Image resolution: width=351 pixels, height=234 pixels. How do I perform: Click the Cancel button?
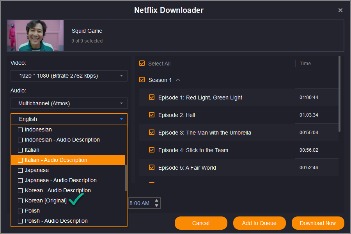point(201,223)
